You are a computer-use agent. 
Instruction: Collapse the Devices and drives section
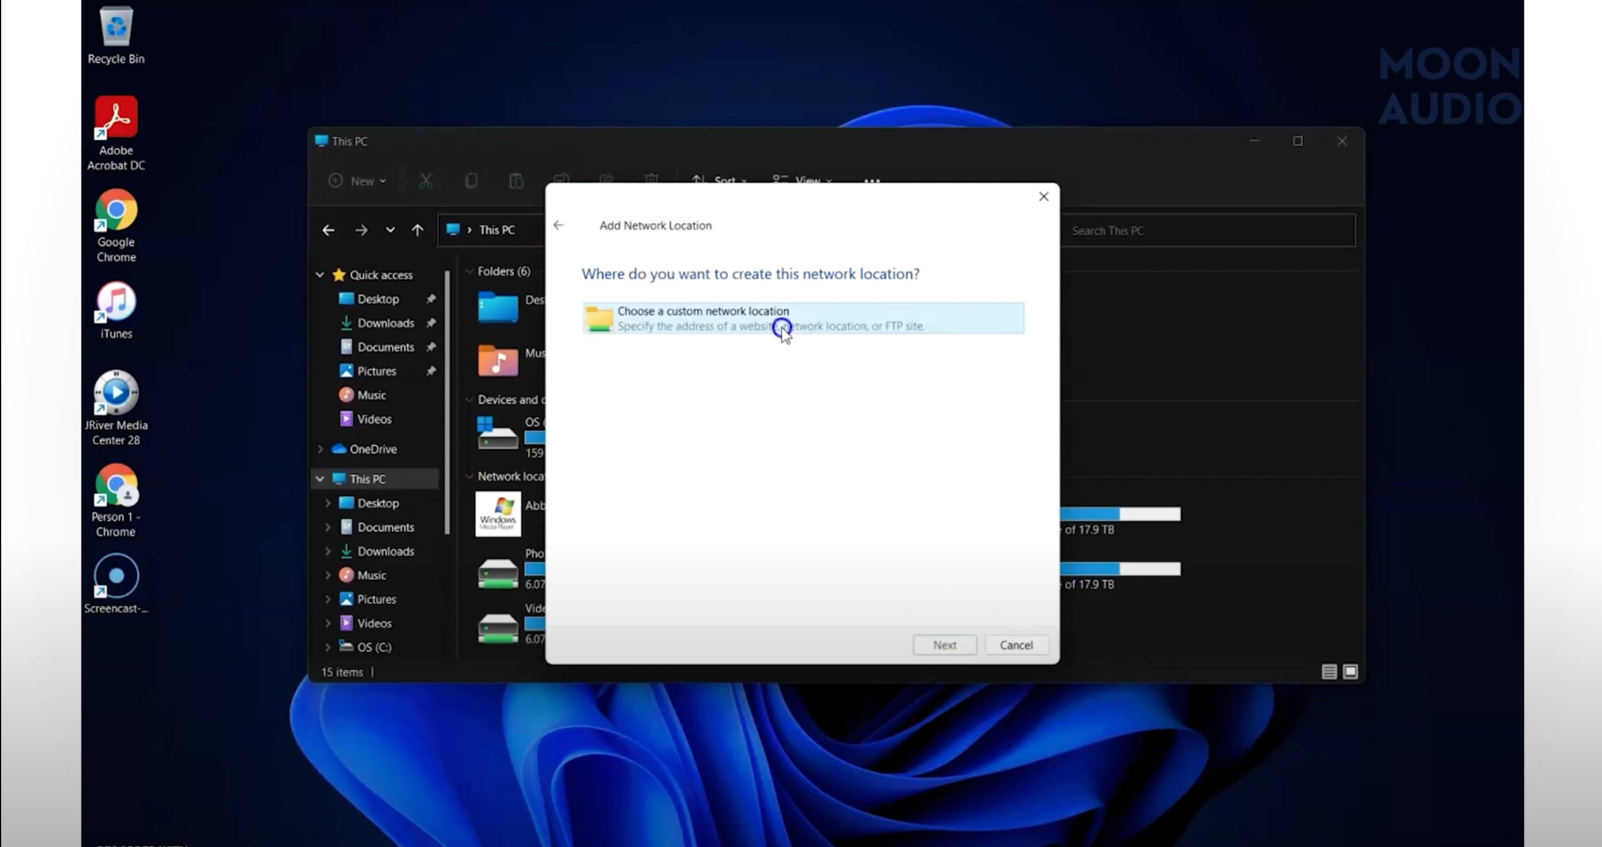point(470,400)
